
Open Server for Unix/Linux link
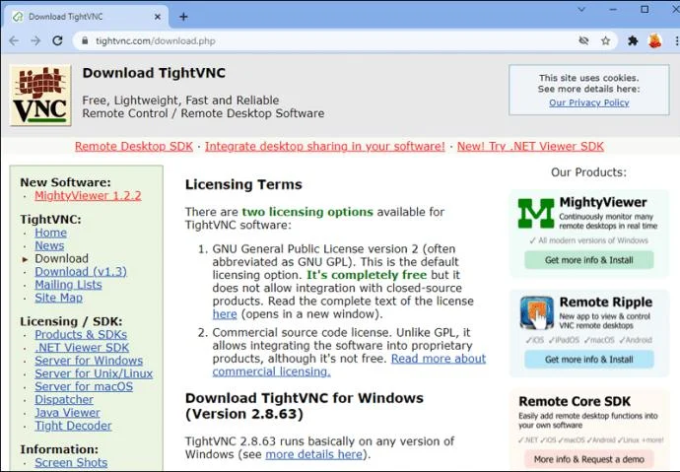click(x=94, y=373)
